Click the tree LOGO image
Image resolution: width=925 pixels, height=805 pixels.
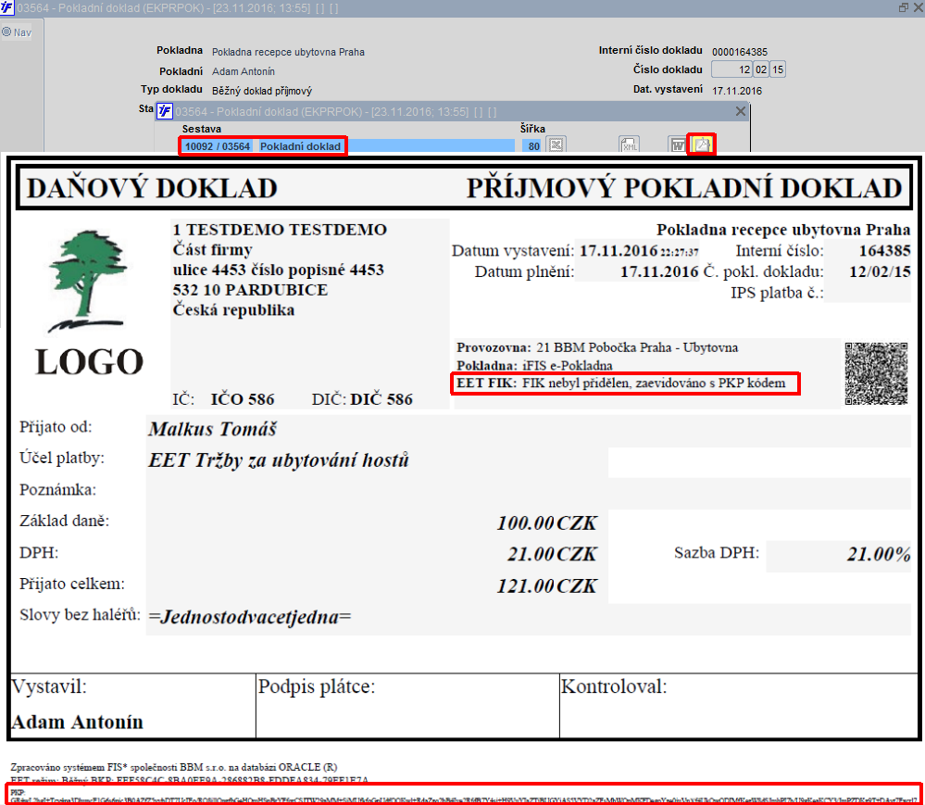[89, 302]
